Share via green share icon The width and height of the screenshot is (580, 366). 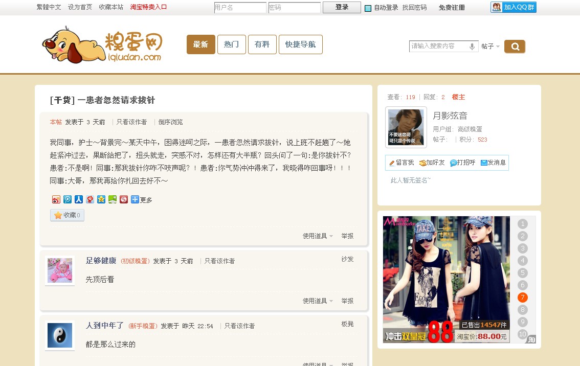(x=113, y=200)
